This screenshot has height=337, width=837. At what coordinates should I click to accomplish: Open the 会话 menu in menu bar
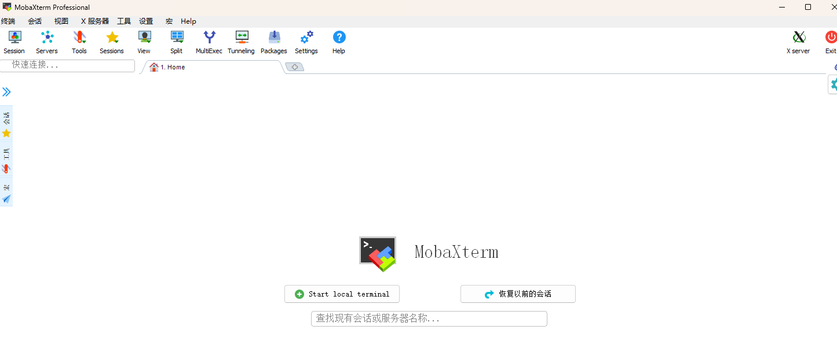coord(35,21)
